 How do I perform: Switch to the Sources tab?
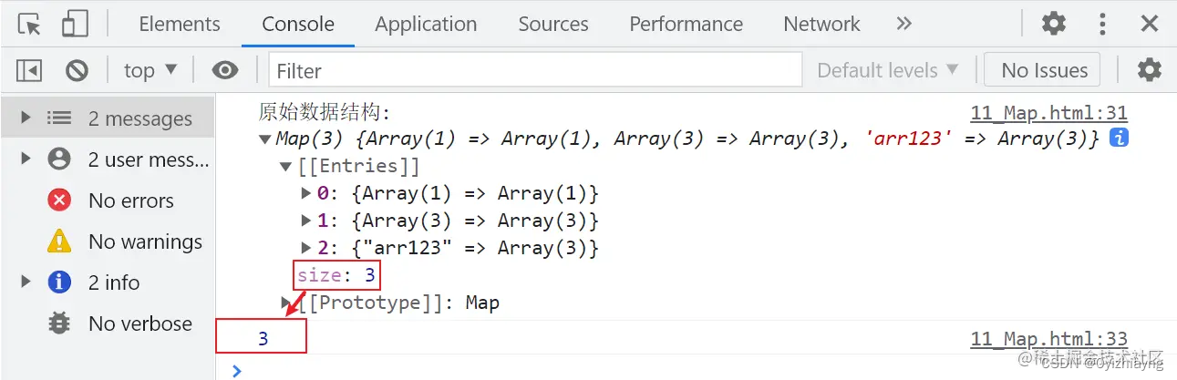(x=553, y=24)
